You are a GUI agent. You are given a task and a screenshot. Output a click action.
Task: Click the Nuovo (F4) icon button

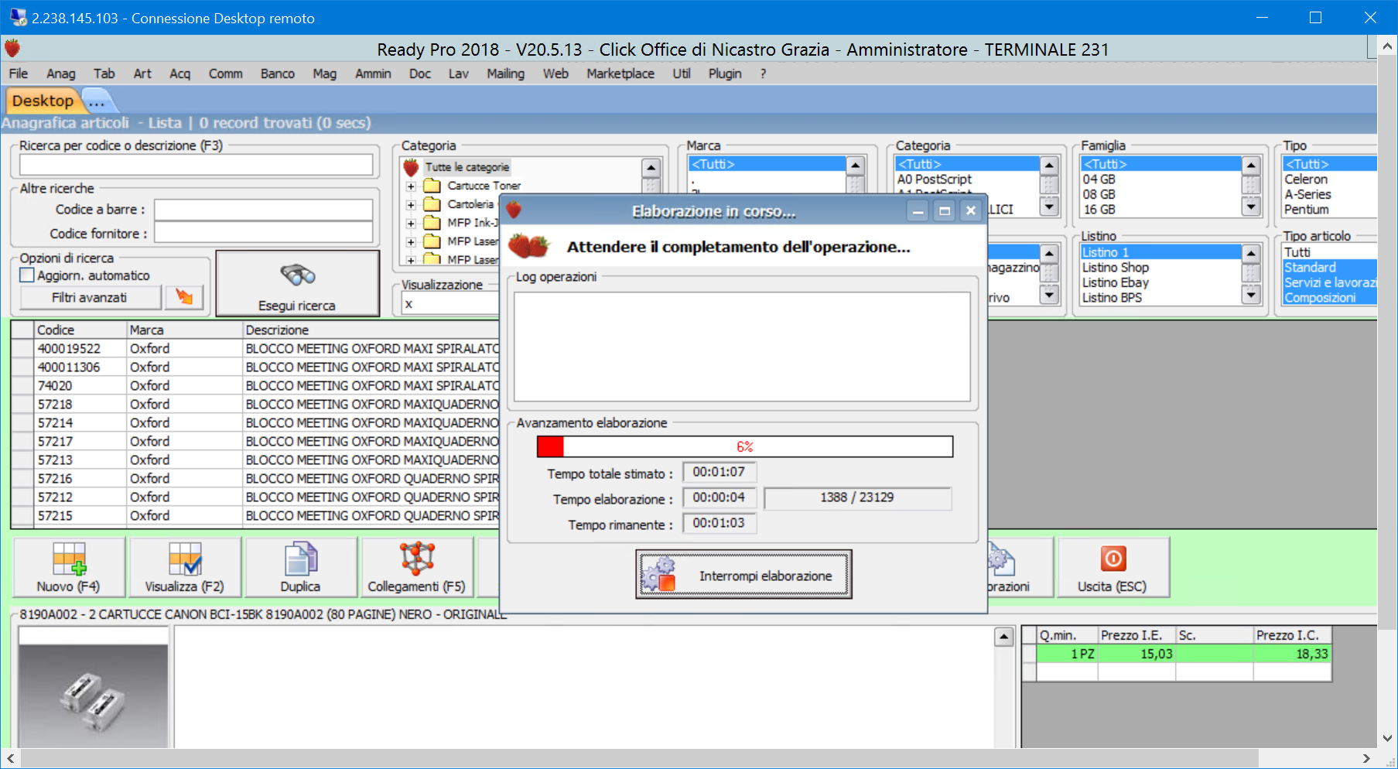point(69,568)
